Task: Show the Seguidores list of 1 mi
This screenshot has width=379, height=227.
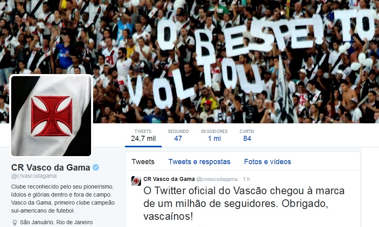Action: 214,135
